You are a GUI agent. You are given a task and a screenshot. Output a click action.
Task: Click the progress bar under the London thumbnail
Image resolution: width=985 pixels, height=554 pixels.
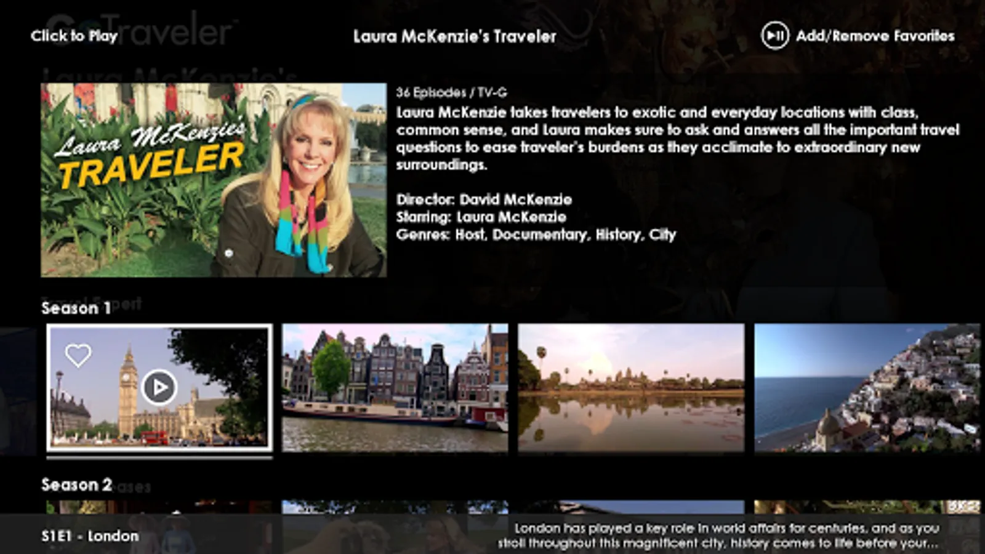pyautogui.click(x=159, y=457)
